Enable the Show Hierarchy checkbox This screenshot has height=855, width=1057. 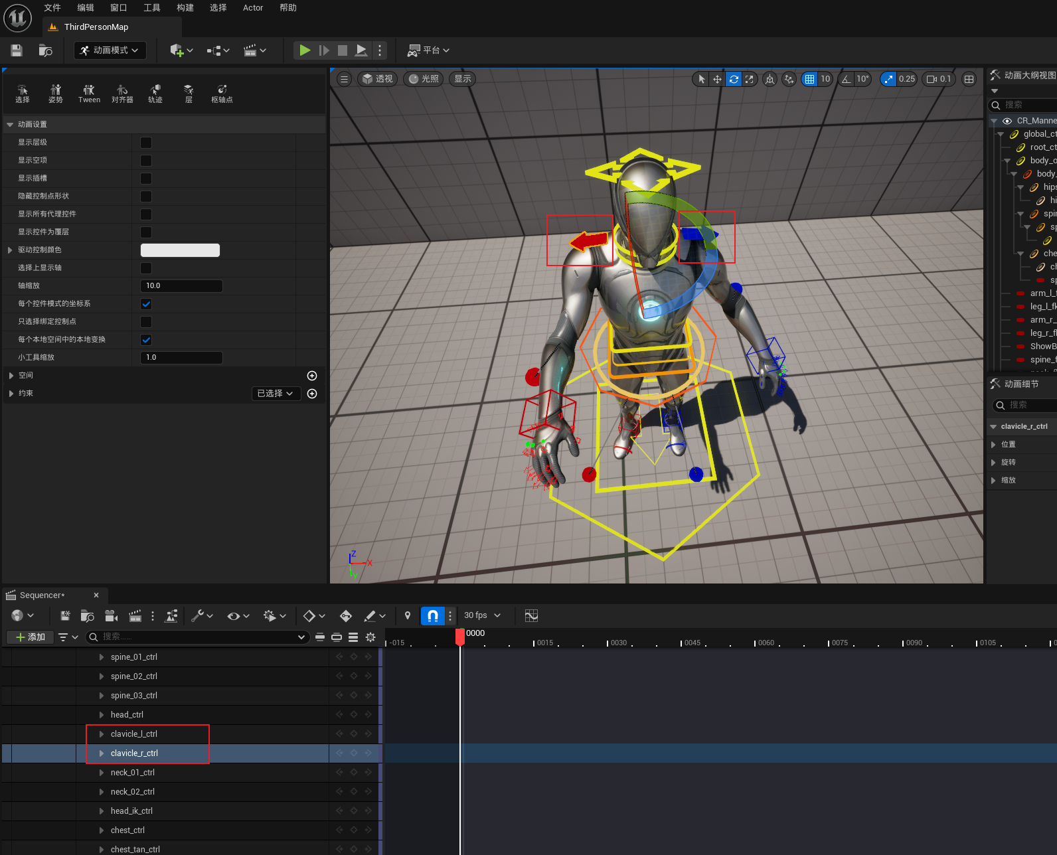click(146, 143)
